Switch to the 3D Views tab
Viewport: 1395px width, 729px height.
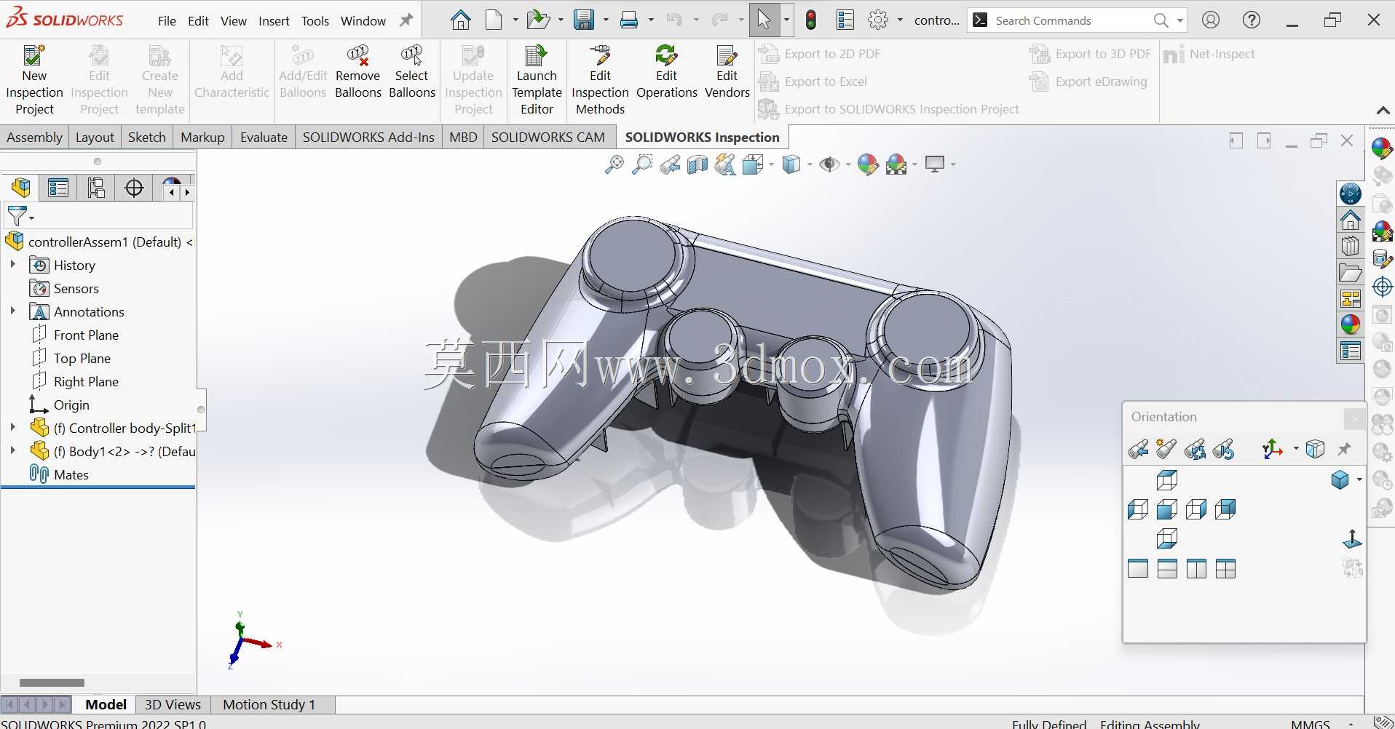[x=173, y=704]
